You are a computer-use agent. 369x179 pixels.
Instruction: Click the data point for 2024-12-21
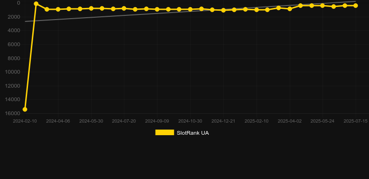point(223,10)
